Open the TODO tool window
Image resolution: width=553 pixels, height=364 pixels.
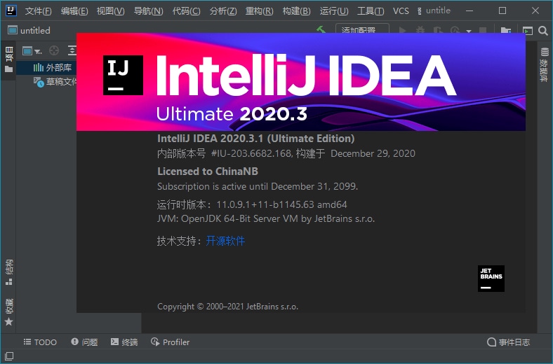(40, 342)
